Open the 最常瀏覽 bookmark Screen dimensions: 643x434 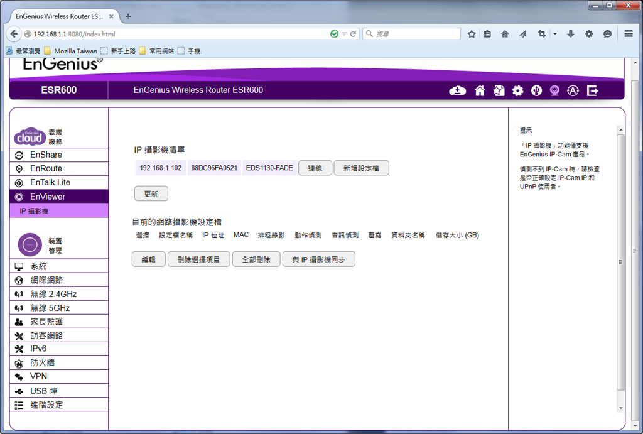[23, 51]
